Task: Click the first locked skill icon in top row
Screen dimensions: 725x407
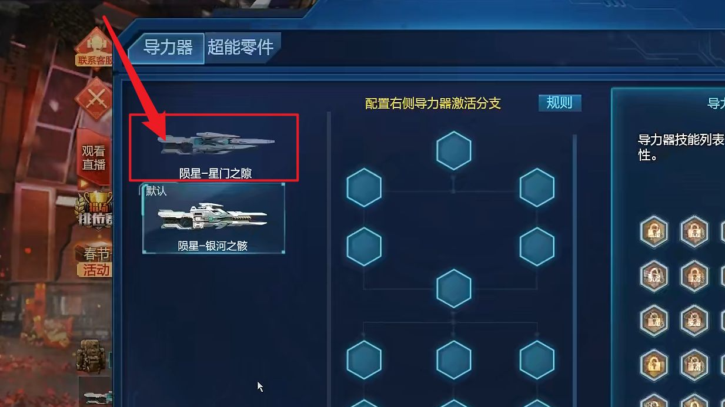Action: pos(654,231)
